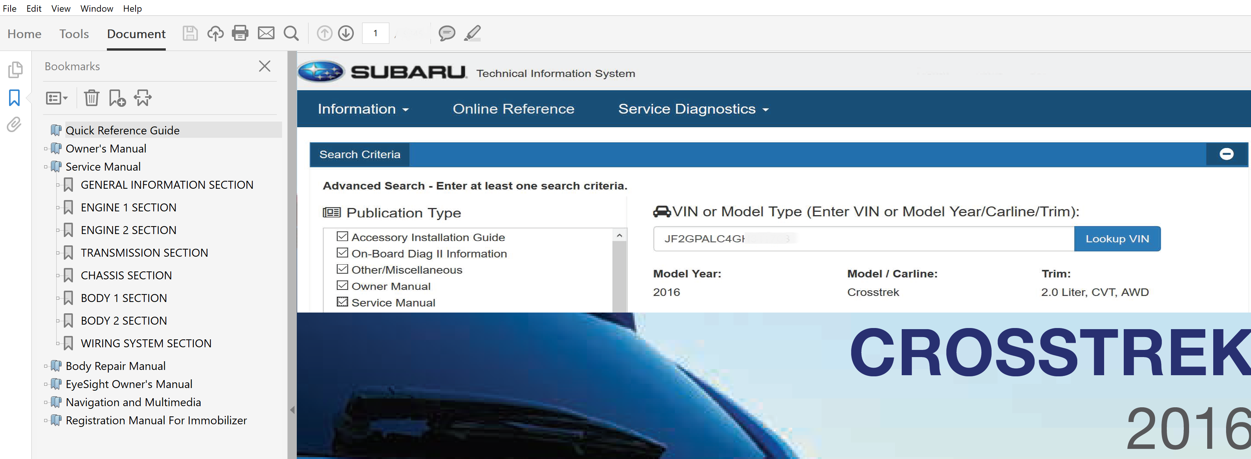
Task: Add a comment with speech bubble icon
Action: coord(446,33)
